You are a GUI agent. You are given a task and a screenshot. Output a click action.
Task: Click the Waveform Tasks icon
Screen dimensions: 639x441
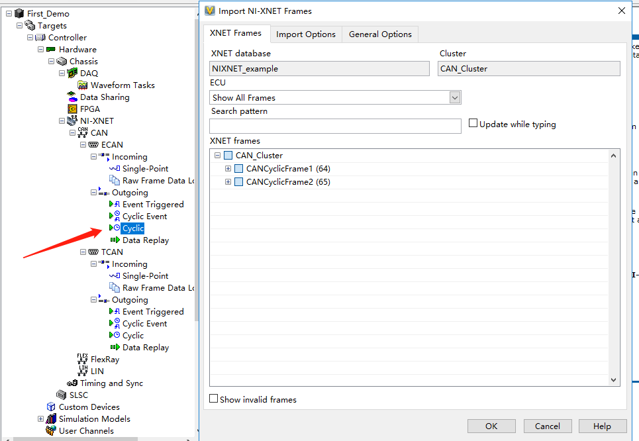[83, 85]
